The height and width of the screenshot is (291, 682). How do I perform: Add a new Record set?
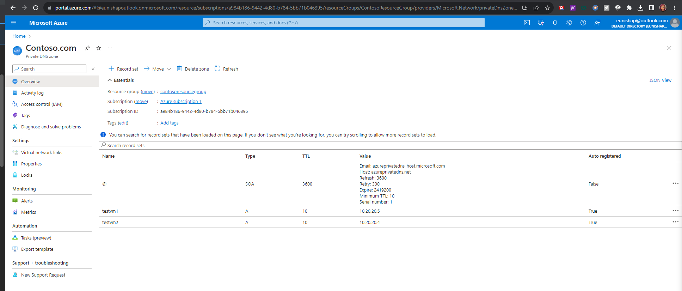pyautogui.click(x=123, y=69)
